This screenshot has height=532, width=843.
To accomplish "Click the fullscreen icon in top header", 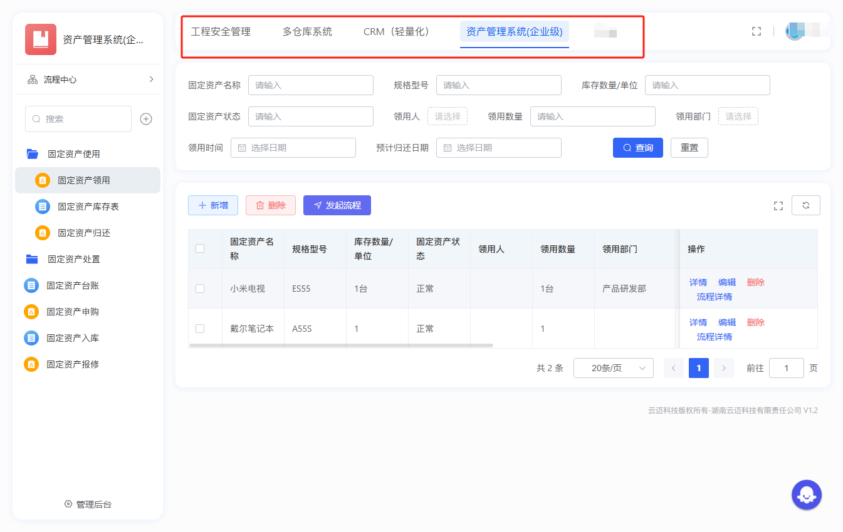I will (757, 31).
